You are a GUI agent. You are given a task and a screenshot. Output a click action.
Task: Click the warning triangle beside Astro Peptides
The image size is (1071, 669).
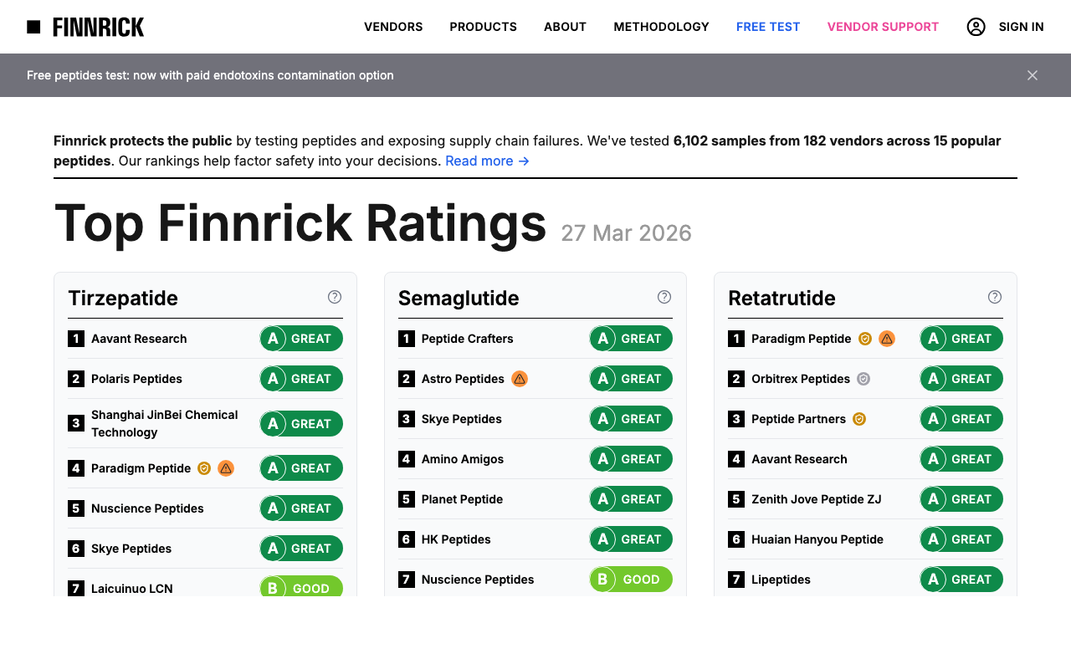pyautogui.click(x=519, y=379)
